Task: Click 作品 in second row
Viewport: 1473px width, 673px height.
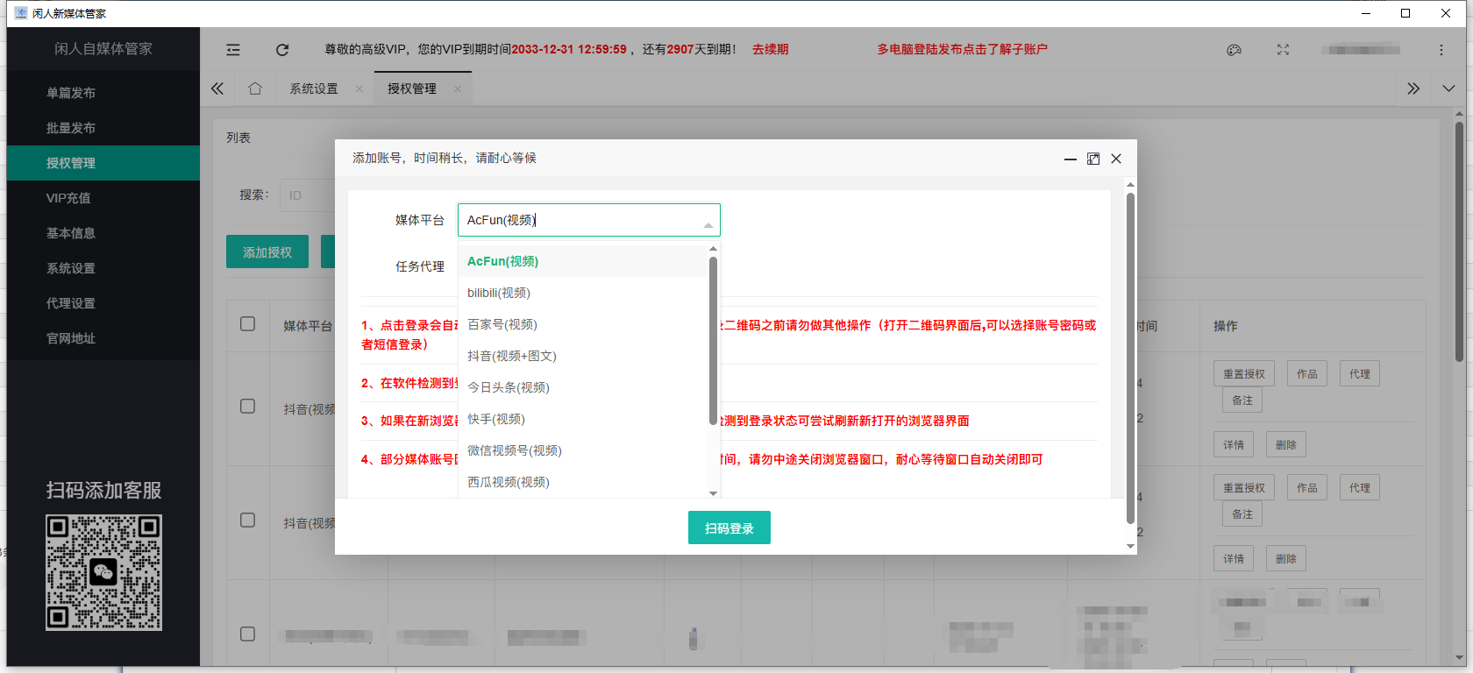Action: [x=1307, y=488]
